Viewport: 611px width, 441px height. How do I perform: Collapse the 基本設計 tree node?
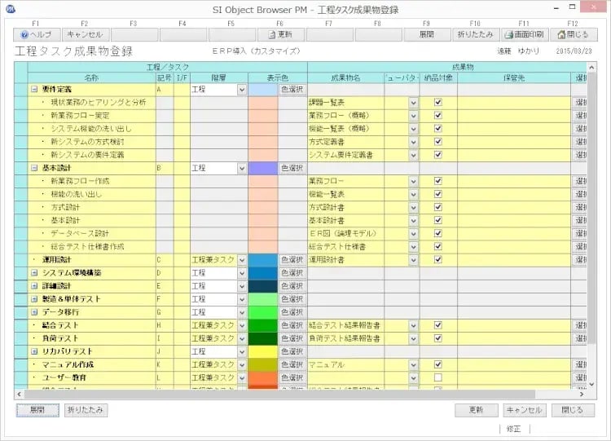34,168
